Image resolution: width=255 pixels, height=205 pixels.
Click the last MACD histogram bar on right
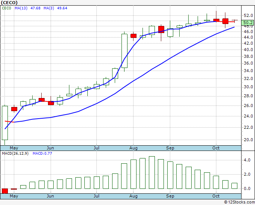click(234, 185)
